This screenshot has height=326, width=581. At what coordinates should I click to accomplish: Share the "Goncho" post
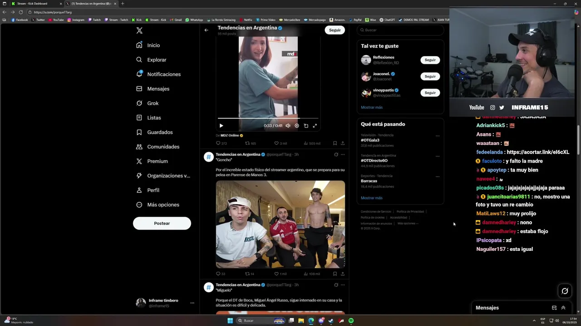coord(343,273)
